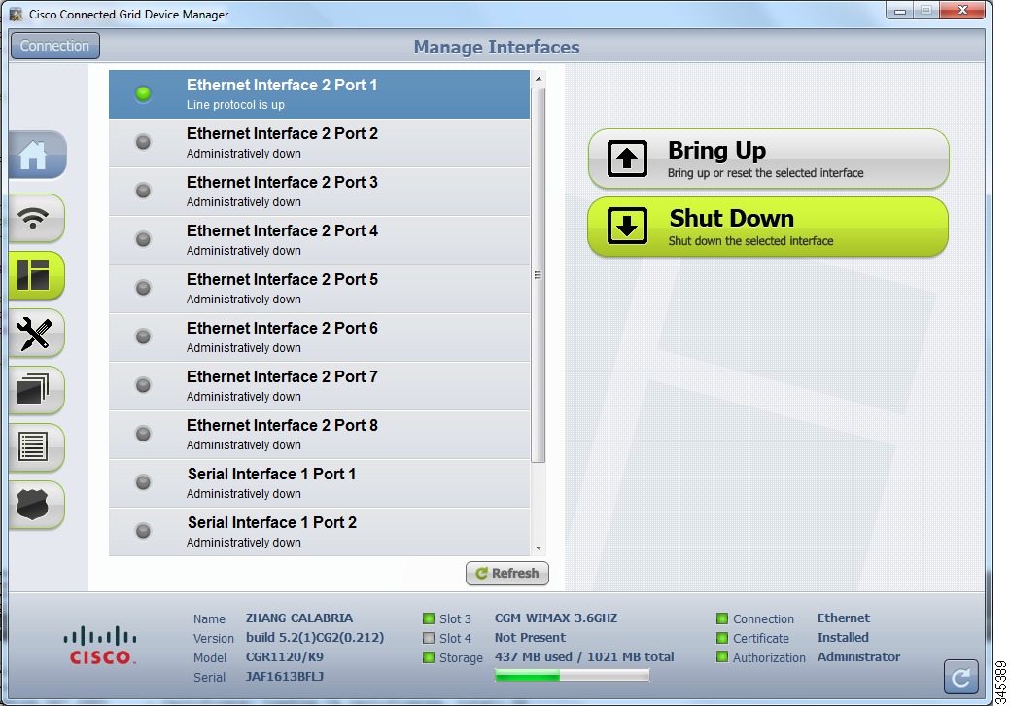Select Ethernet Interface 2 Port 4
Viewport: 1010px width, 706px height.
click(x=319, y=240)
